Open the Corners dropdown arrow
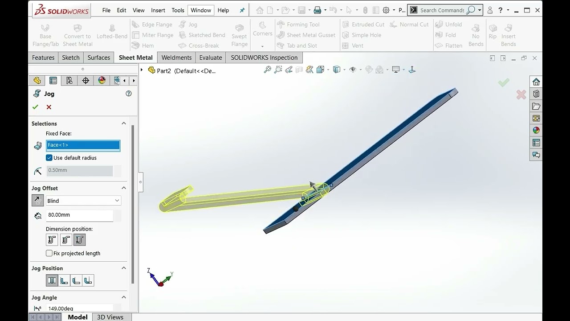 [262, 46]
